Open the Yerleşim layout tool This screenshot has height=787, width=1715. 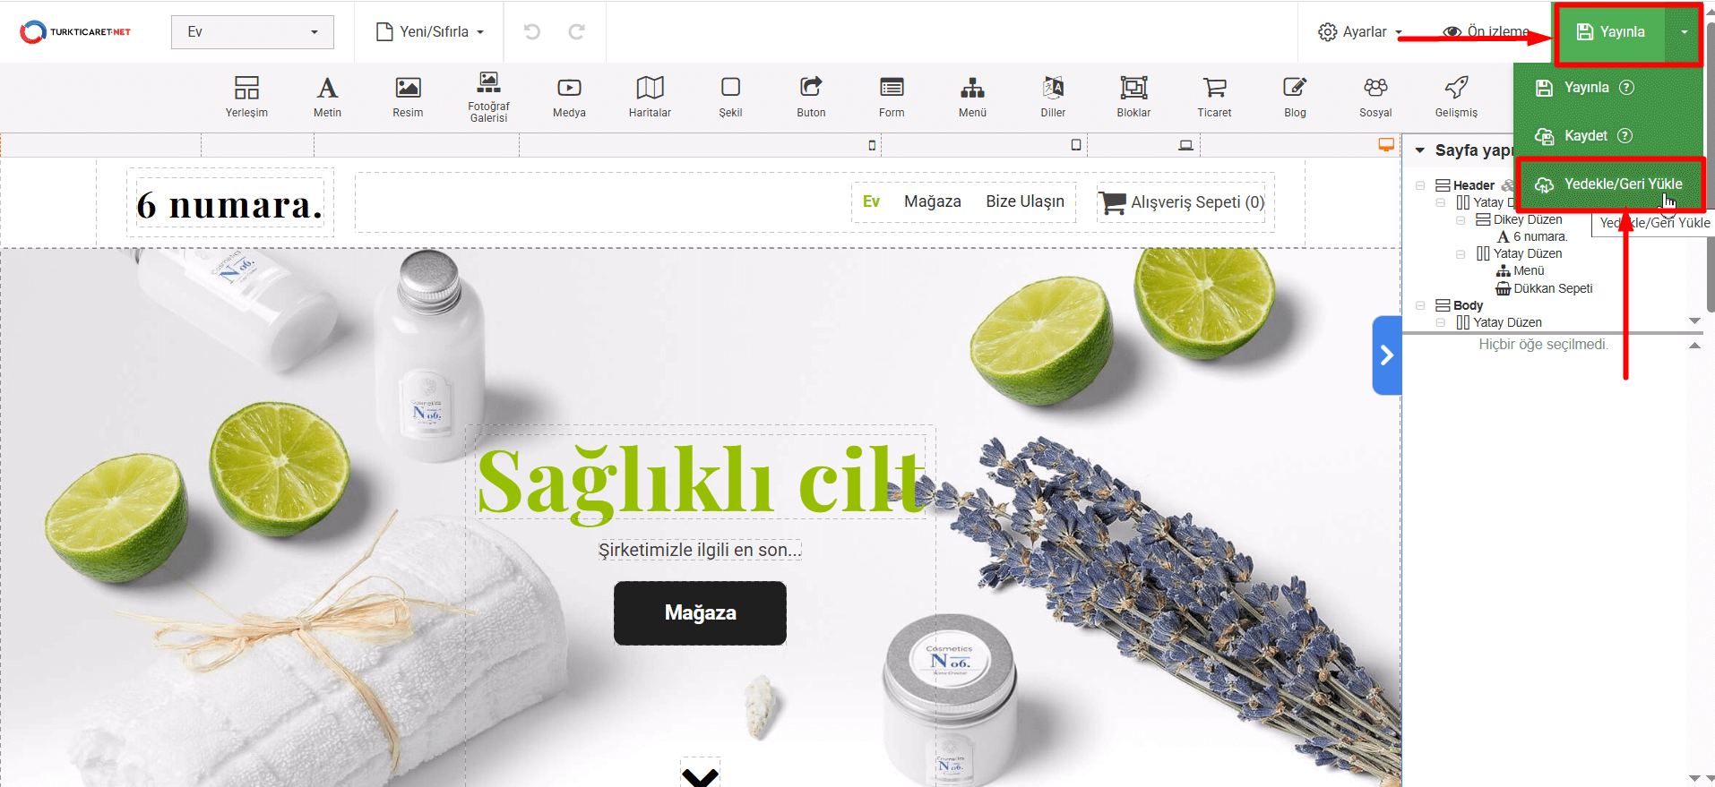[246, 96]
